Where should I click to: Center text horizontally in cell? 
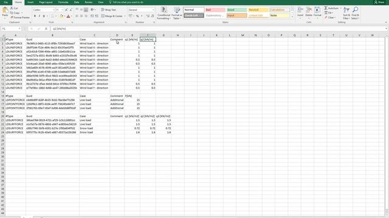point(81,16)
